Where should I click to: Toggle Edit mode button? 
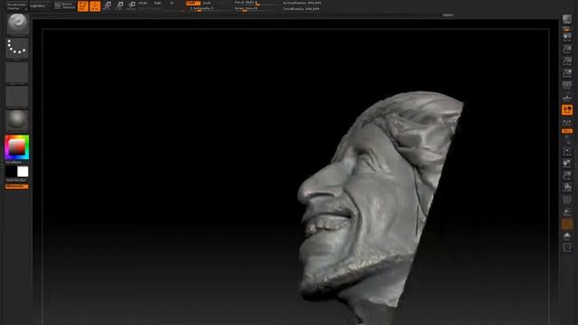point(83,6)
